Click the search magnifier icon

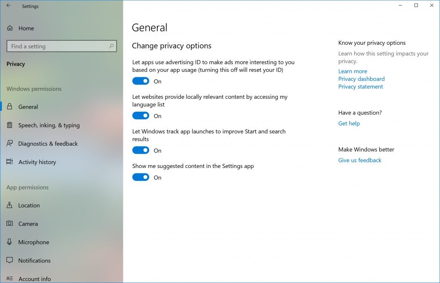click(x=111, y=46)
